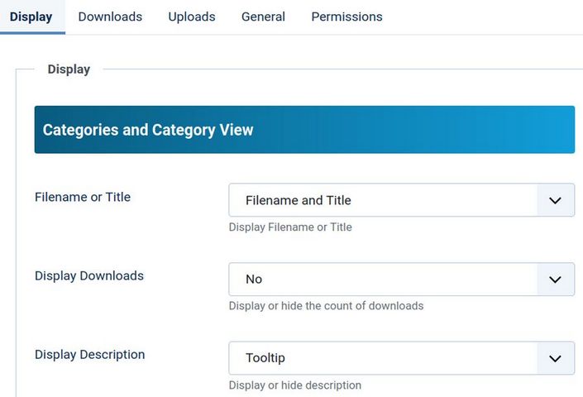Switch to the Downloads tab
The width and height of the screenshot is (583, 397).
(x=110, y=17)
